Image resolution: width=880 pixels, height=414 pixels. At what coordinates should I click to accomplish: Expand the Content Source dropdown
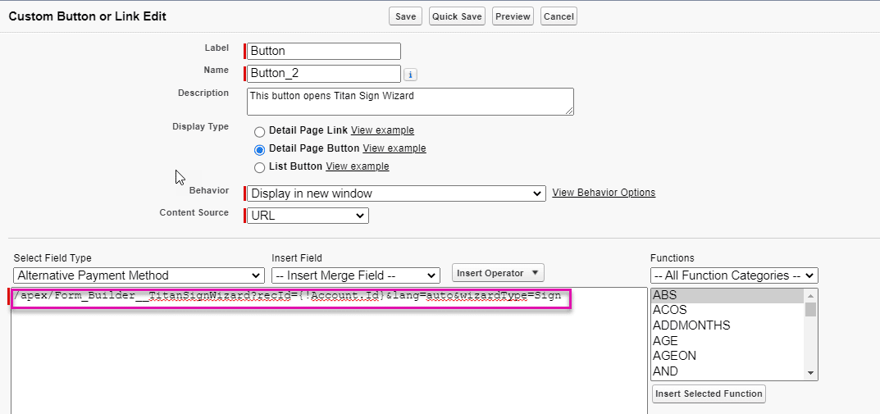point(308,216)
